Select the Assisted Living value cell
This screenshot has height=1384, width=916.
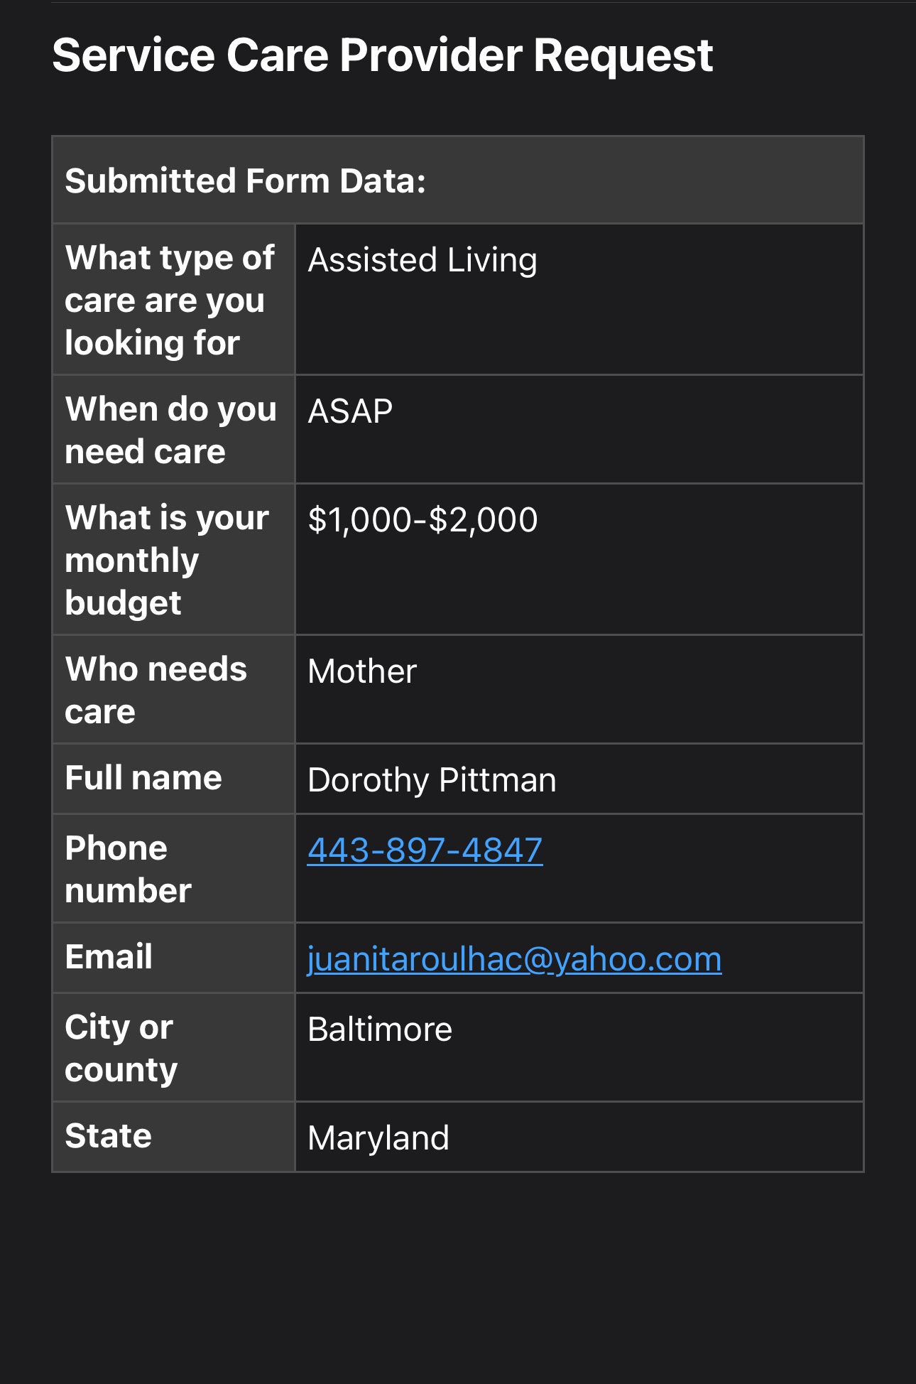[579, 300]
